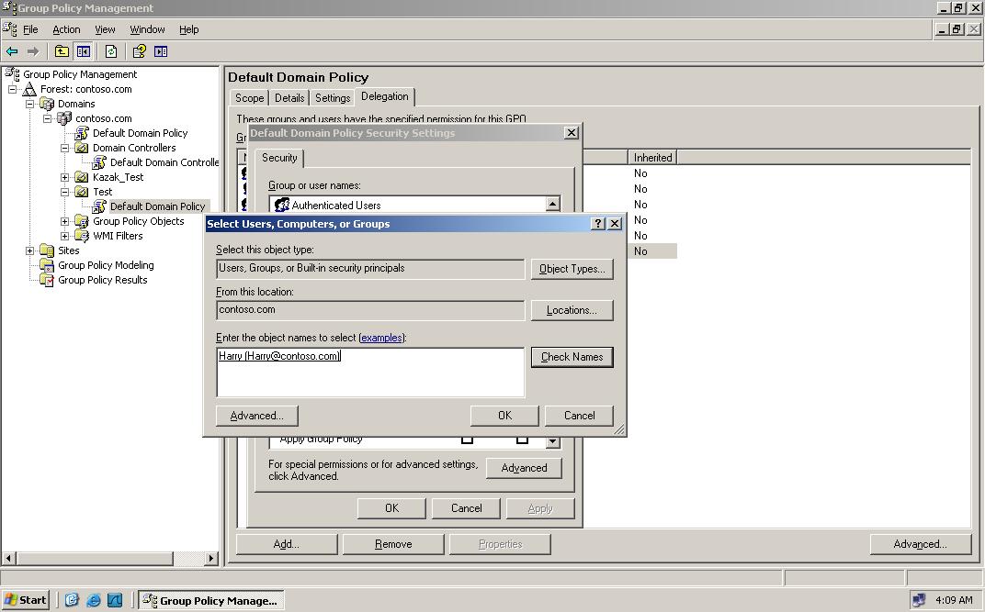Open Internet Explorer from quick launch

click(93, 600)
